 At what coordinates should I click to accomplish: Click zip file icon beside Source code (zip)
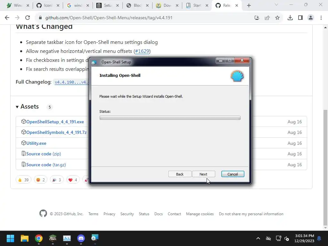click(23, 153)
